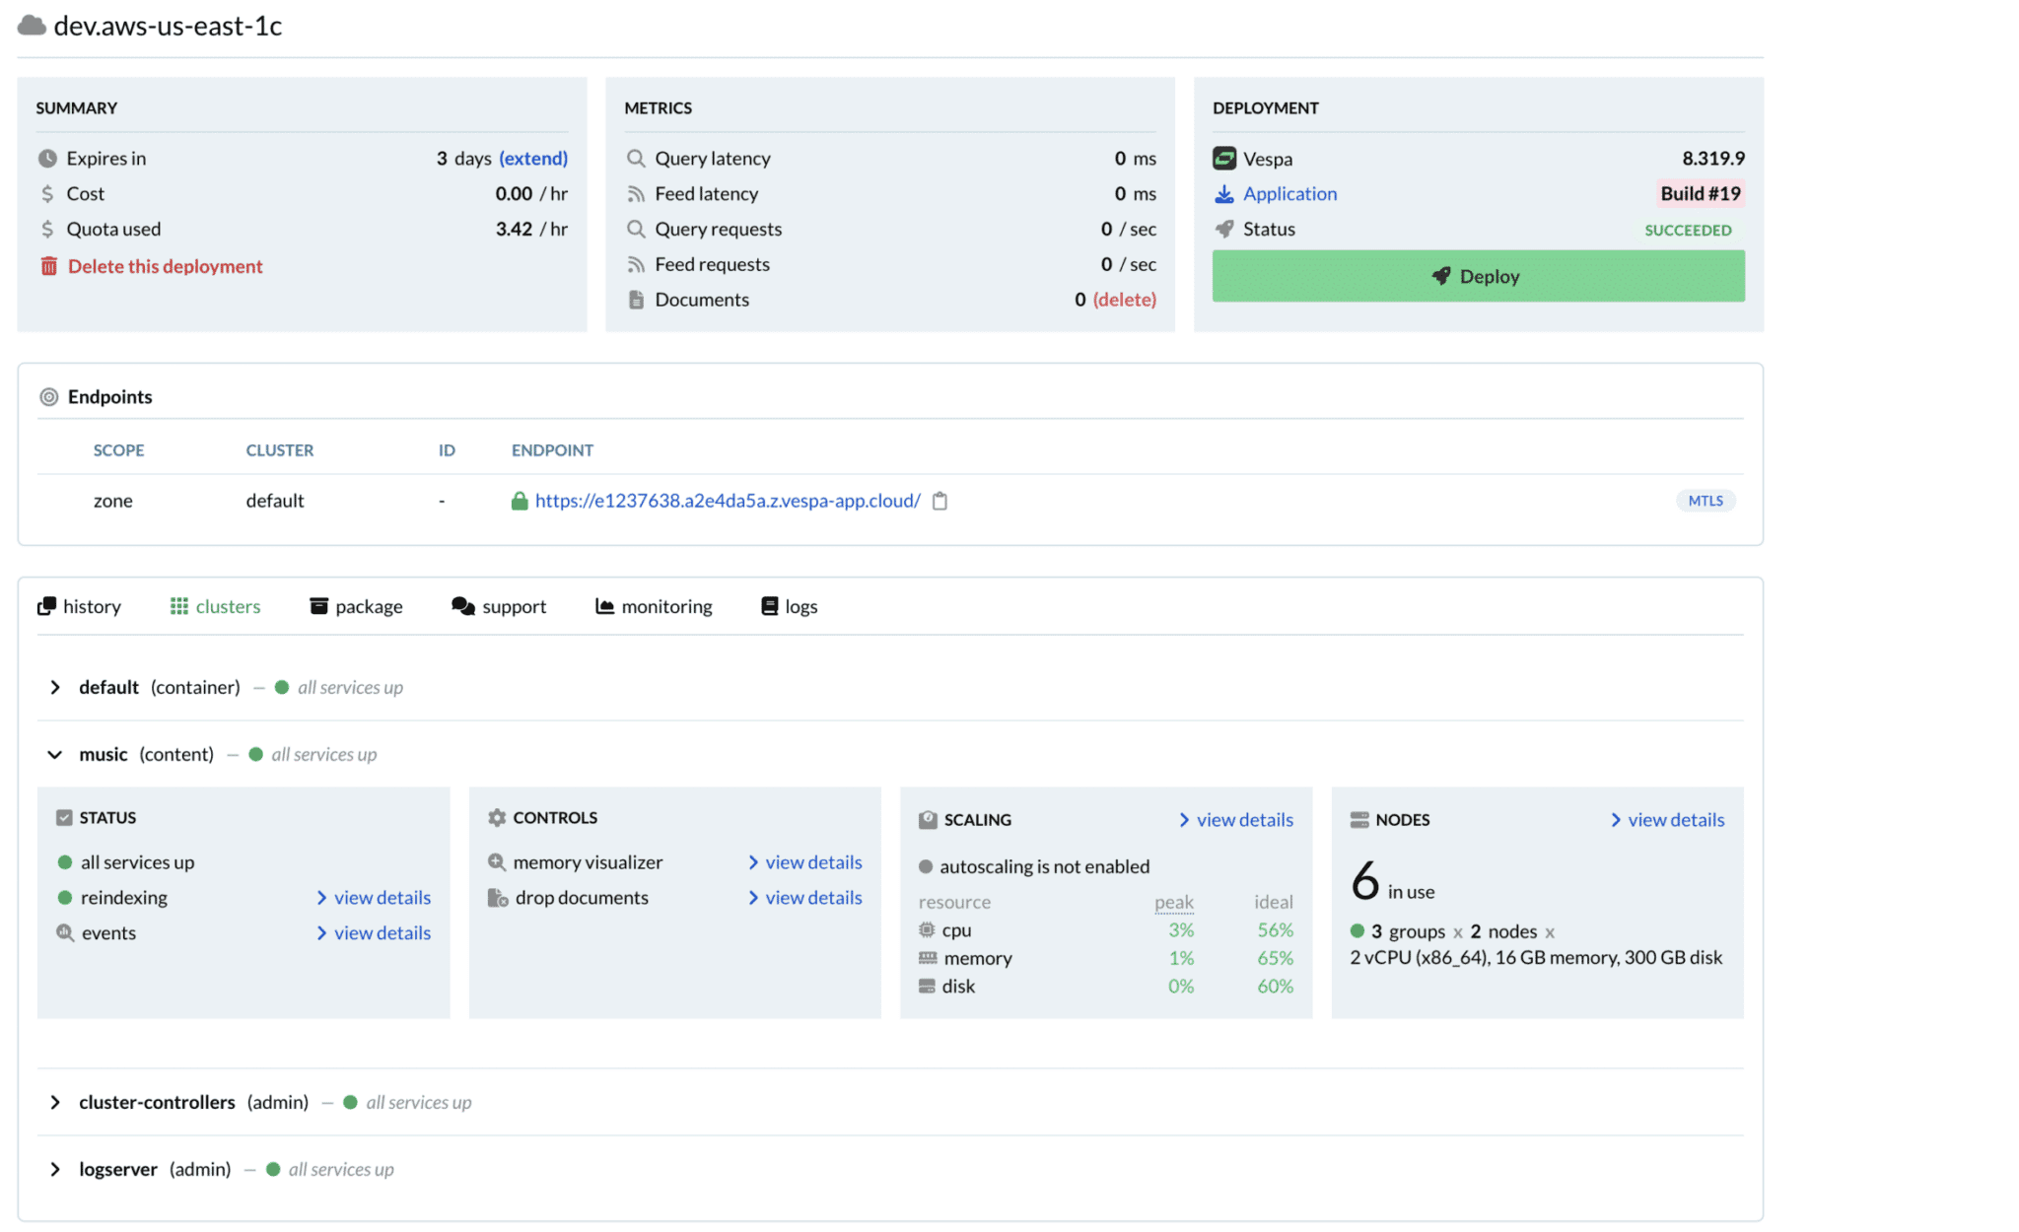The height and width of the screenshot is (1232, 2019).
Task: Click the MTLS badge
Action: [x=1706, y=501]
